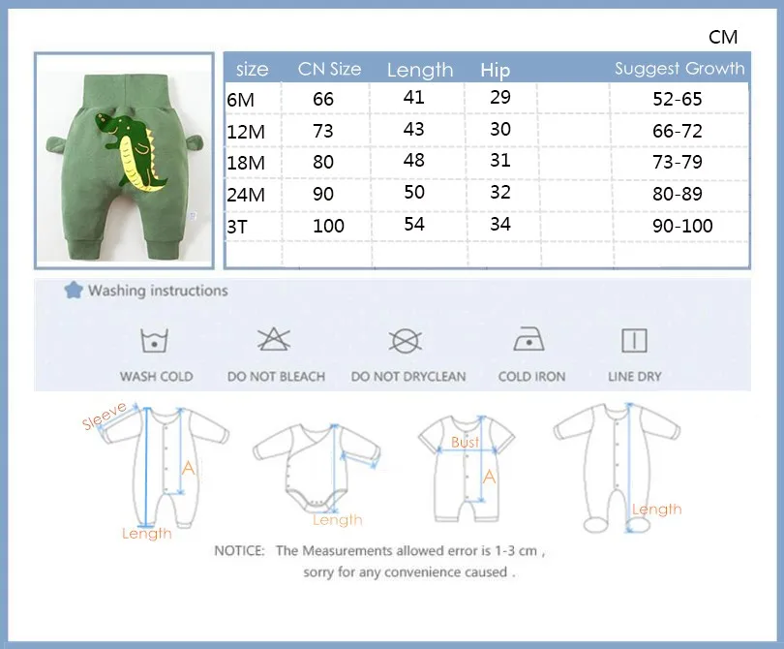Screen dimensions: 784x649
Task: Click growth range '80-89'
Action: [x=678, y=194]
